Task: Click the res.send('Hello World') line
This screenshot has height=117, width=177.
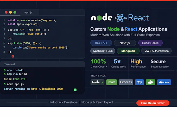Action: coord(29,34)
